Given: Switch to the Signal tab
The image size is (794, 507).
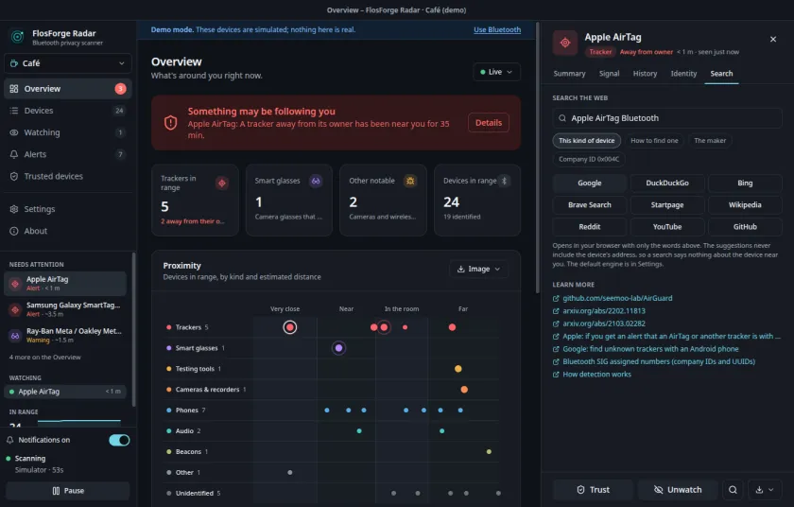Looking at the screenshot, I should tap(609, 74).
